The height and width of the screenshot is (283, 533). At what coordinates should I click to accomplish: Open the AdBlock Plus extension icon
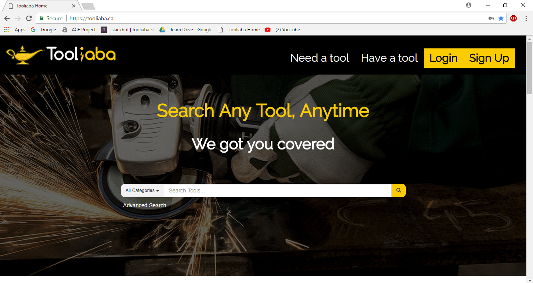coord(513,18)
